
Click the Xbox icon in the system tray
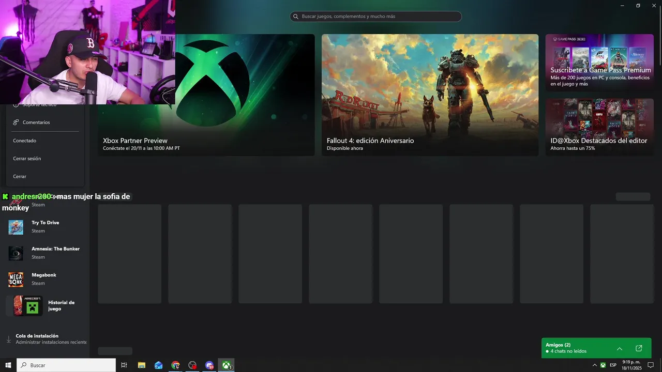603,365
